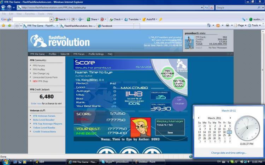Open the Google Toolbar search box dropdown
Screen dimensions: 265x165
coord(52,19)
